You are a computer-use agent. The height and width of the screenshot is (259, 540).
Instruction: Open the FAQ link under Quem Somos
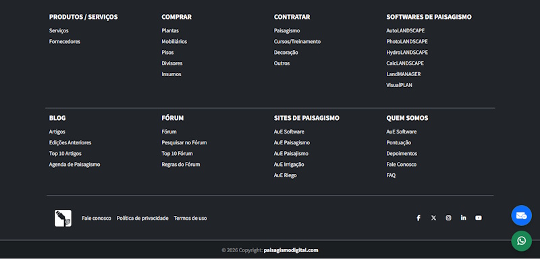(x=391, y=175)
